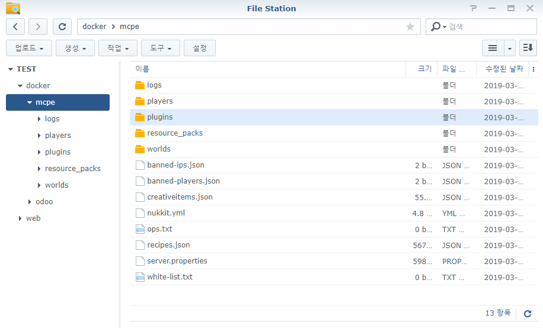Switch to list view mode icon

coord(492,48)
